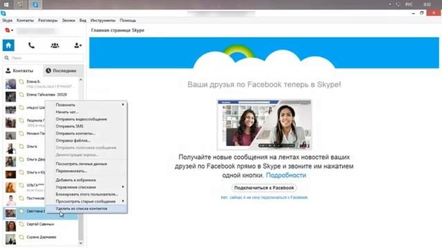Viewport: 442px width, 248px height.
Task: Click avatar of Сурана Дармаева
Action: click(11, 239)
